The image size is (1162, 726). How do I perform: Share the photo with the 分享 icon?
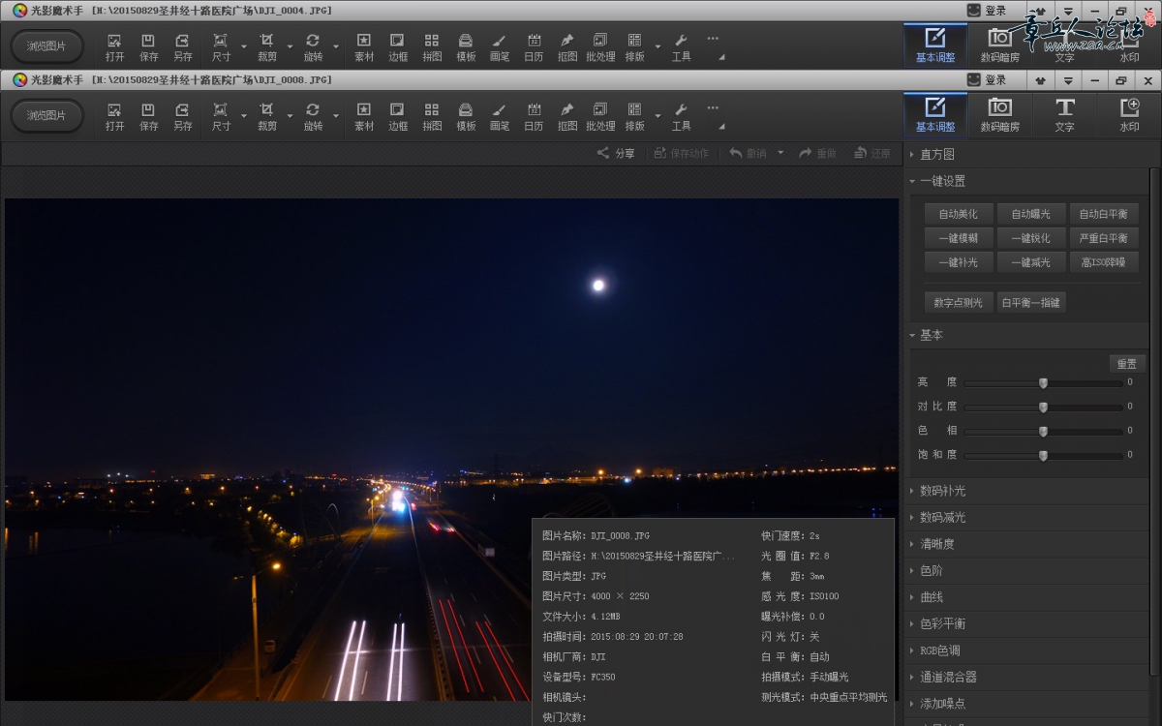[x=616, y=153]
